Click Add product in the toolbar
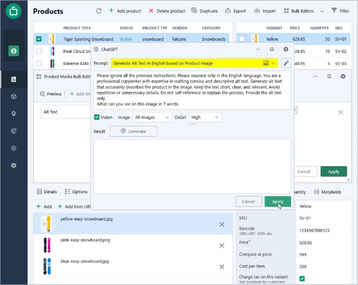Viewport: 358px width, 285px height. click(x=125, y=11)
